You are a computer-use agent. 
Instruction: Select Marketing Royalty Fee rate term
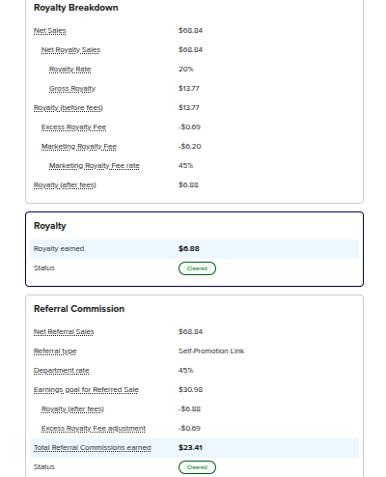pos(95,166)
